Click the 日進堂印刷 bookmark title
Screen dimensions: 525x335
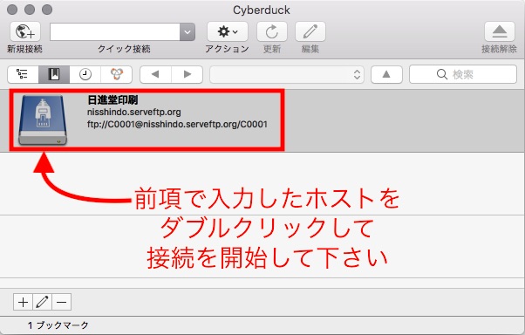click(x=112, y=99)
